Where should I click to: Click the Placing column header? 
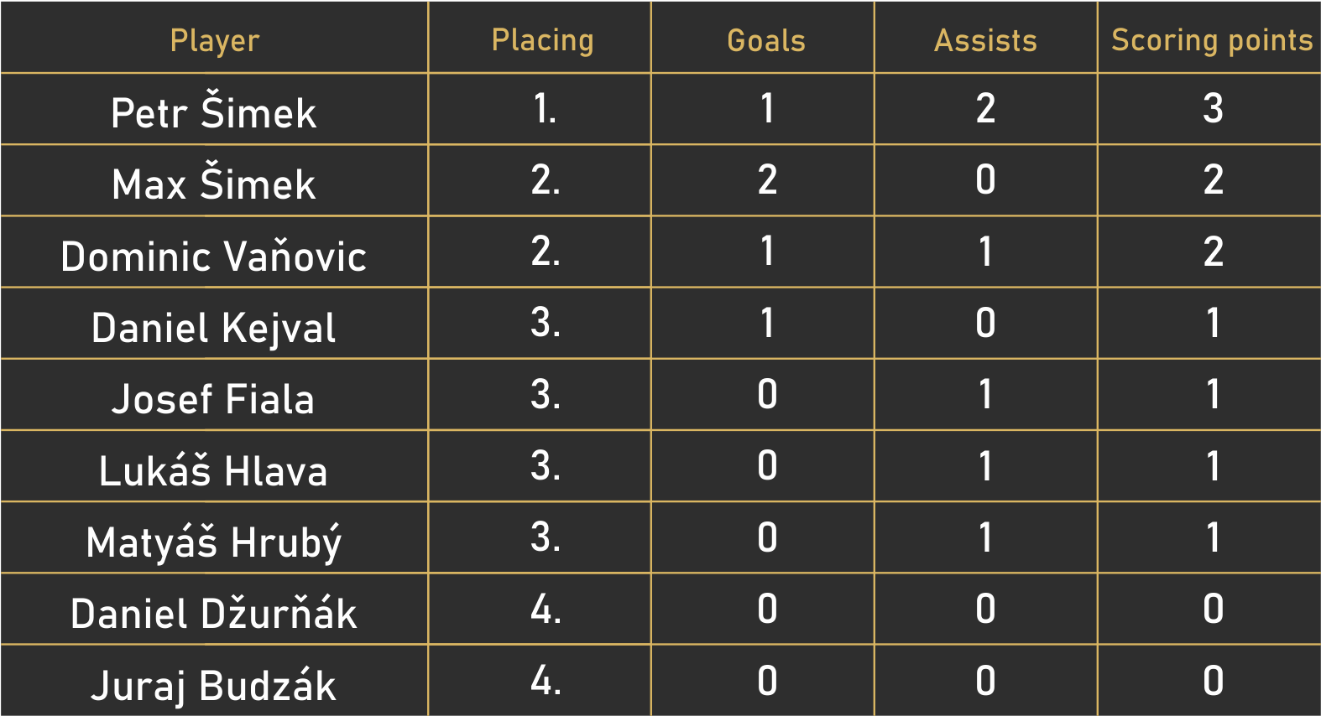click(542, 40)
